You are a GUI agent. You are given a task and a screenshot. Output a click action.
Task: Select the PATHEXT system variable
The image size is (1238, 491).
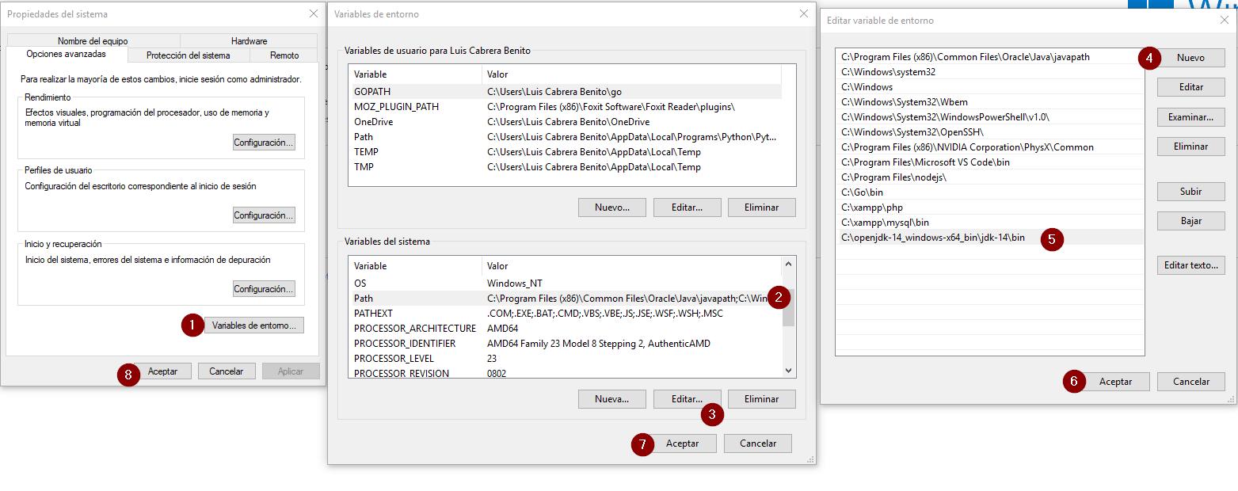tap(565, 314)
